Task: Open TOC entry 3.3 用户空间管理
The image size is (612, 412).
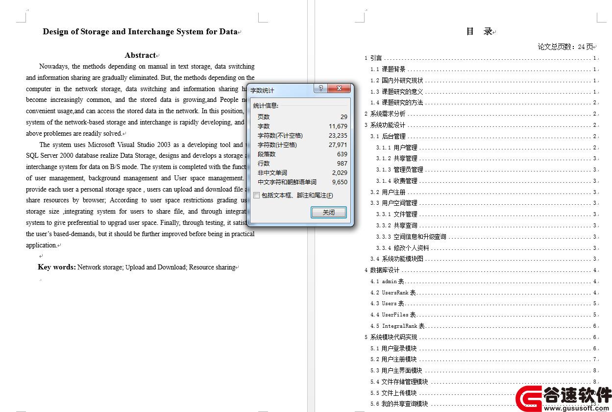Action: (484, 203)
